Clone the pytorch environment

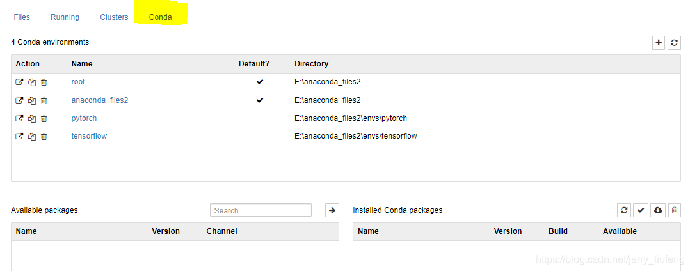click(x=32, y=119)
